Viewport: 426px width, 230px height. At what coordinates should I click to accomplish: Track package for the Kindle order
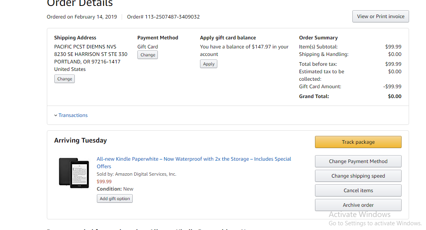[x=358, y=142]
